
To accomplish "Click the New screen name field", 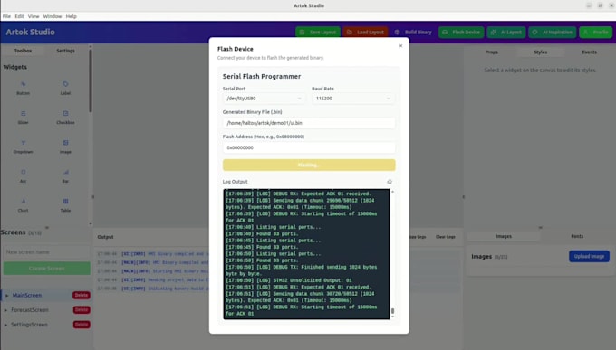I will pos(47,252).
